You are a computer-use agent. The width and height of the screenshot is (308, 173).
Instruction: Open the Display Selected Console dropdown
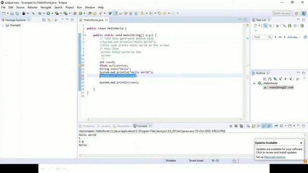coord(285,126)
